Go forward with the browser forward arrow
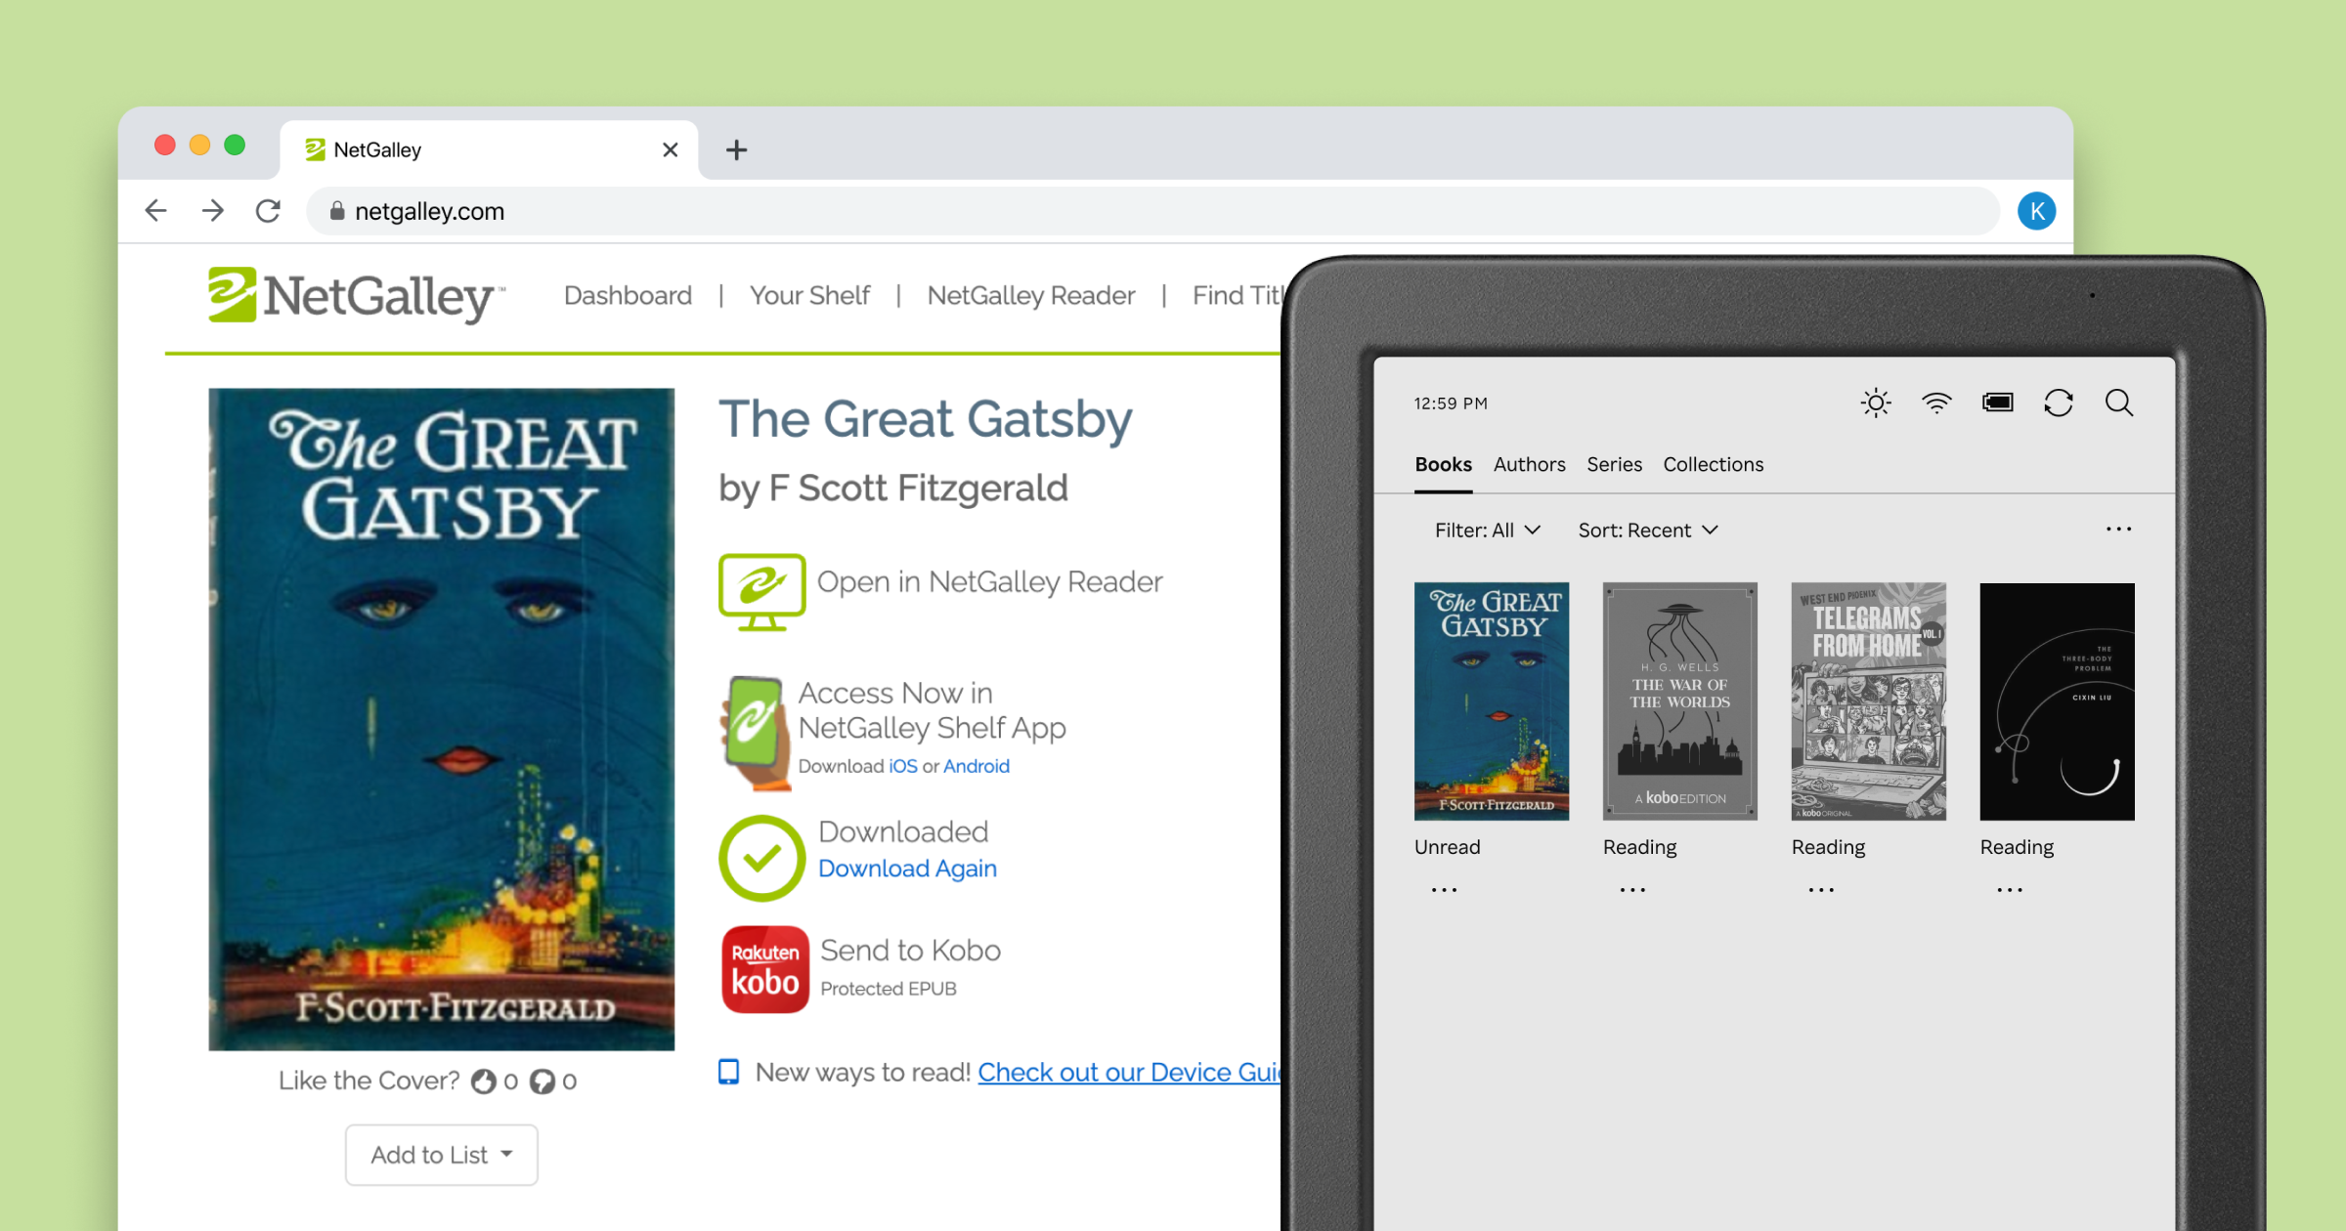The height and width of the screenshot is (1231, 2346). tap(212, 211)
